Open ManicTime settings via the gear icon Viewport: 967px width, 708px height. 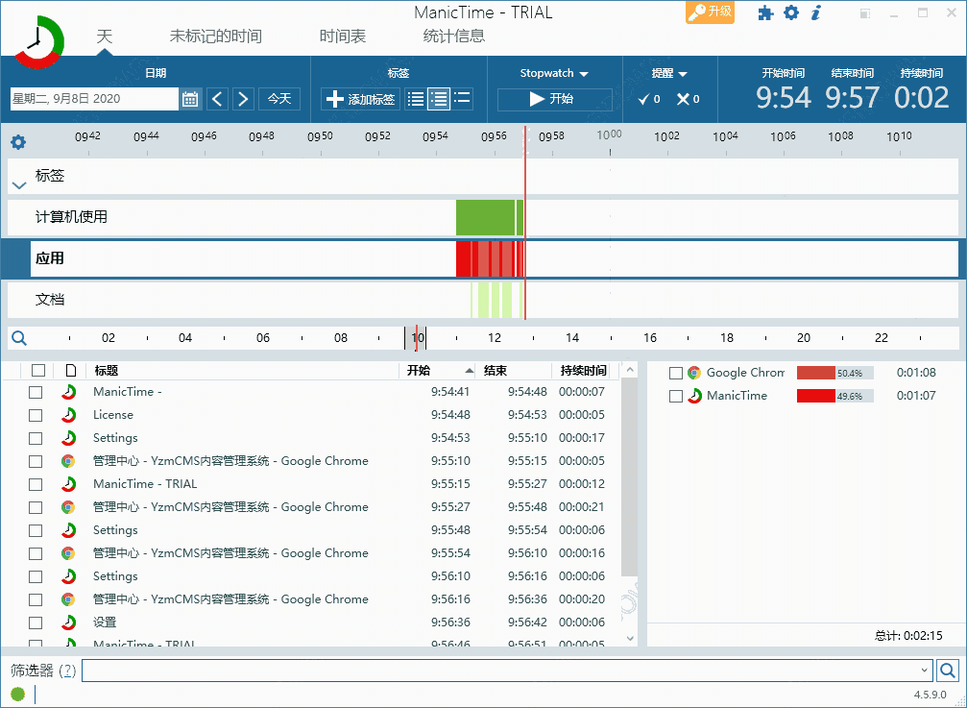point(789,13)
